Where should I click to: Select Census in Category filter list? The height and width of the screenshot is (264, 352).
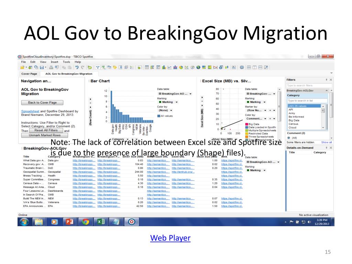pos(294,124)
